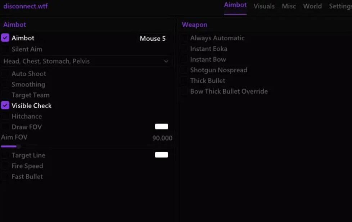Go to the Misc tab
352x222 pixels.
click(289, 6)
